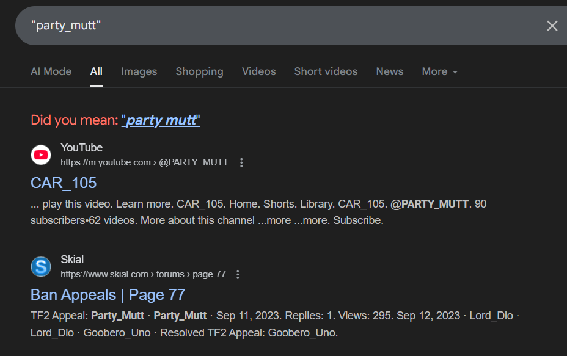The height and width of the screenshot is (356, 567).
Task: Open Ban Appeals Page 77 result
Action: (x=108, y=295)
